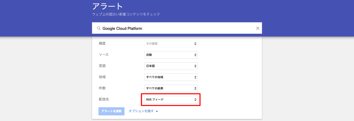Viewport: 354px width, 121px height.
Task: Open the 地域 dropdown showing すべての地域
Action: 171,77
